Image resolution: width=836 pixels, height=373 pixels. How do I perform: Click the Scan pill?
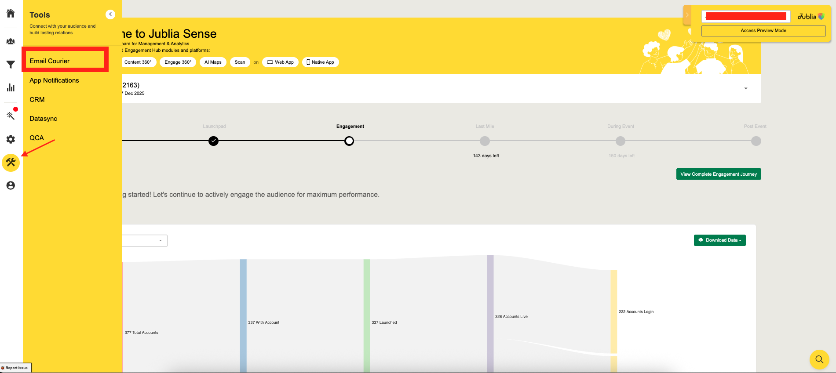pos(240,62)
